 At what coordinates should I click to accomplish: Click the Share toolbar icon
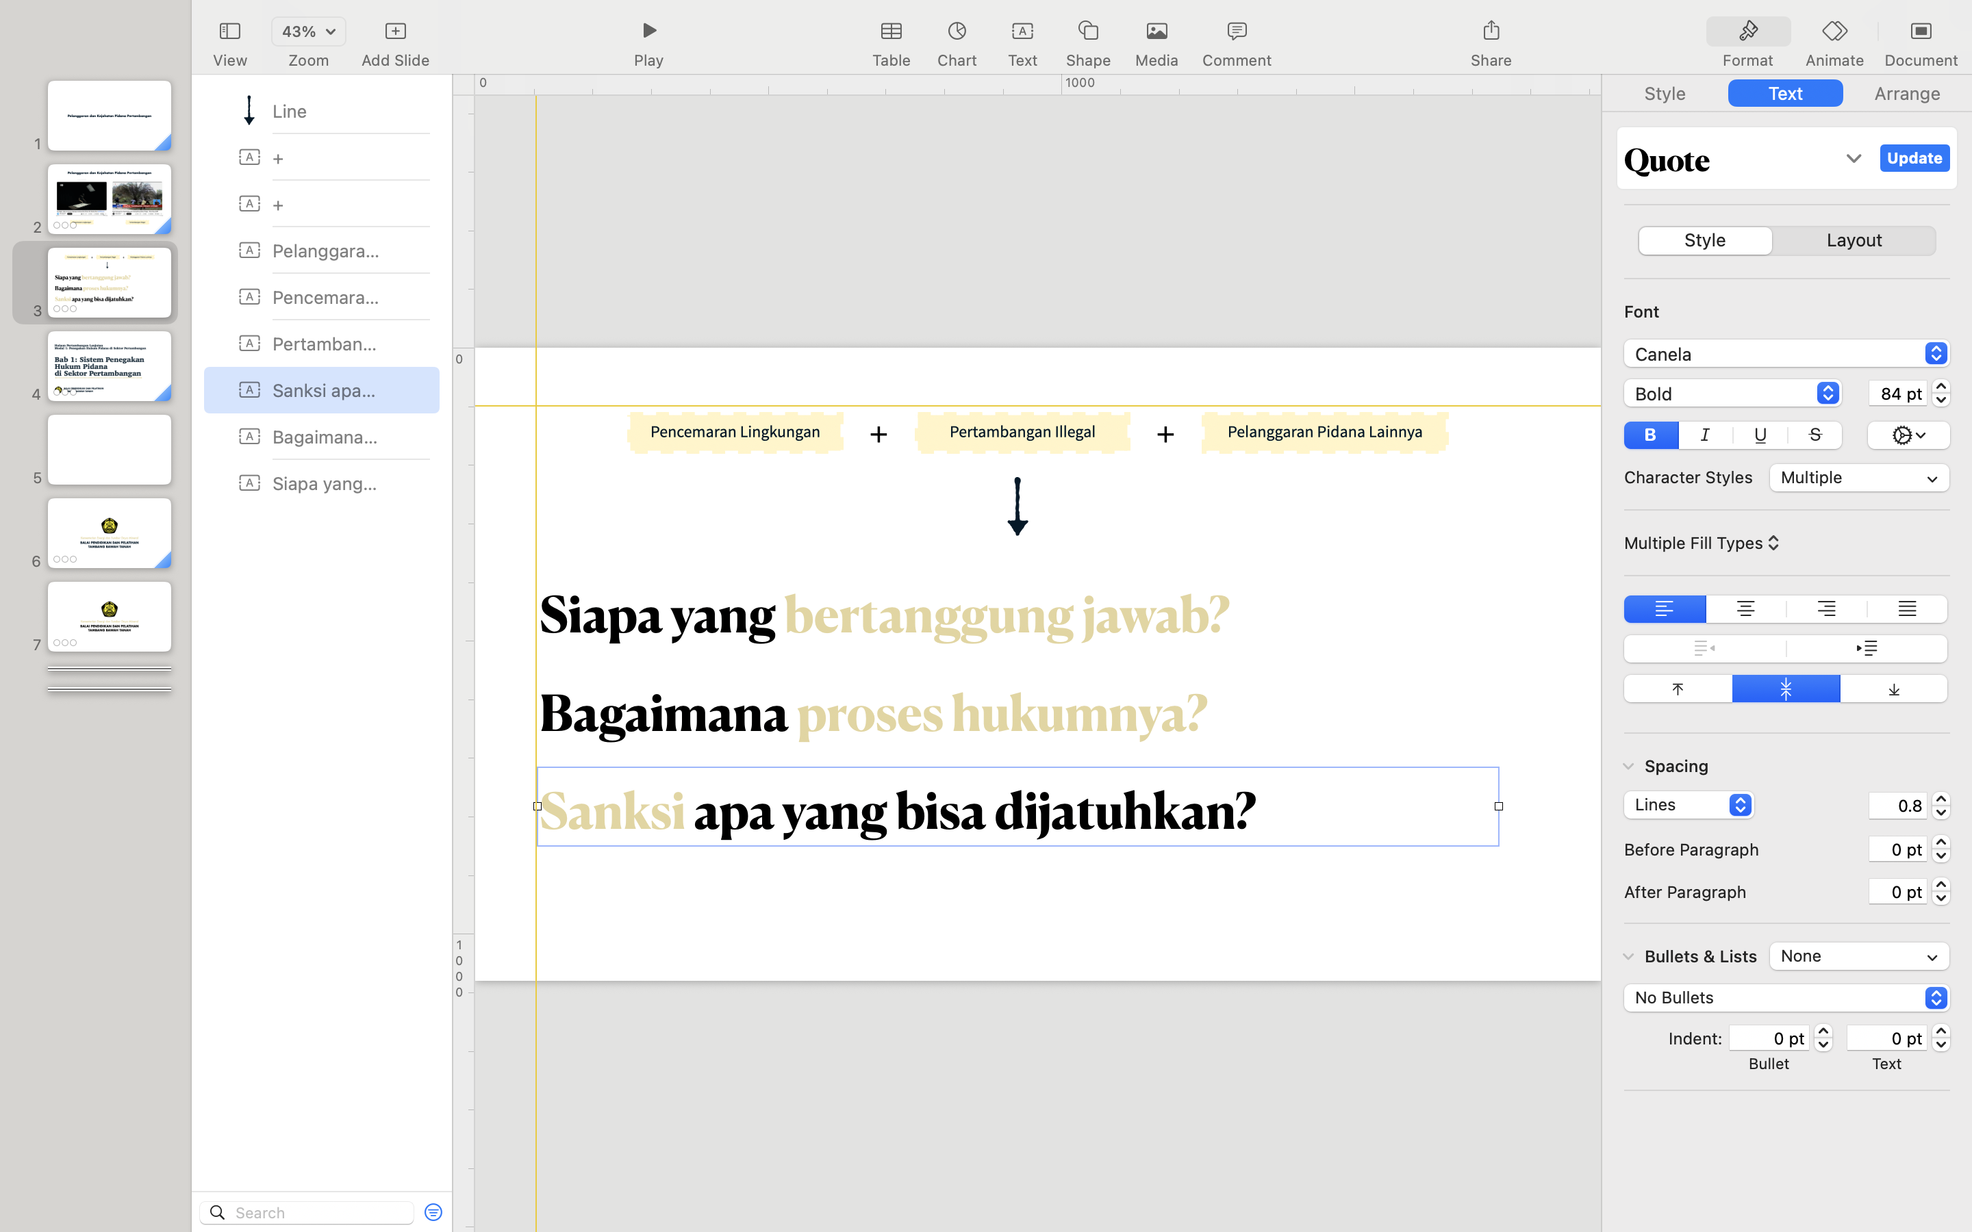pos(1491,31)
